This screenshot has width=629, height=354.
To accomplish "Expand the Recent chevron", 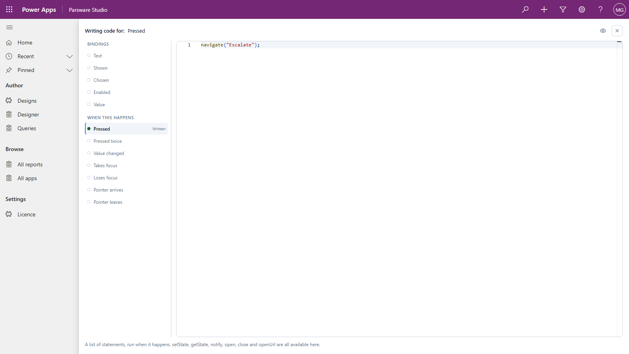I will click(x=70, y=56).
